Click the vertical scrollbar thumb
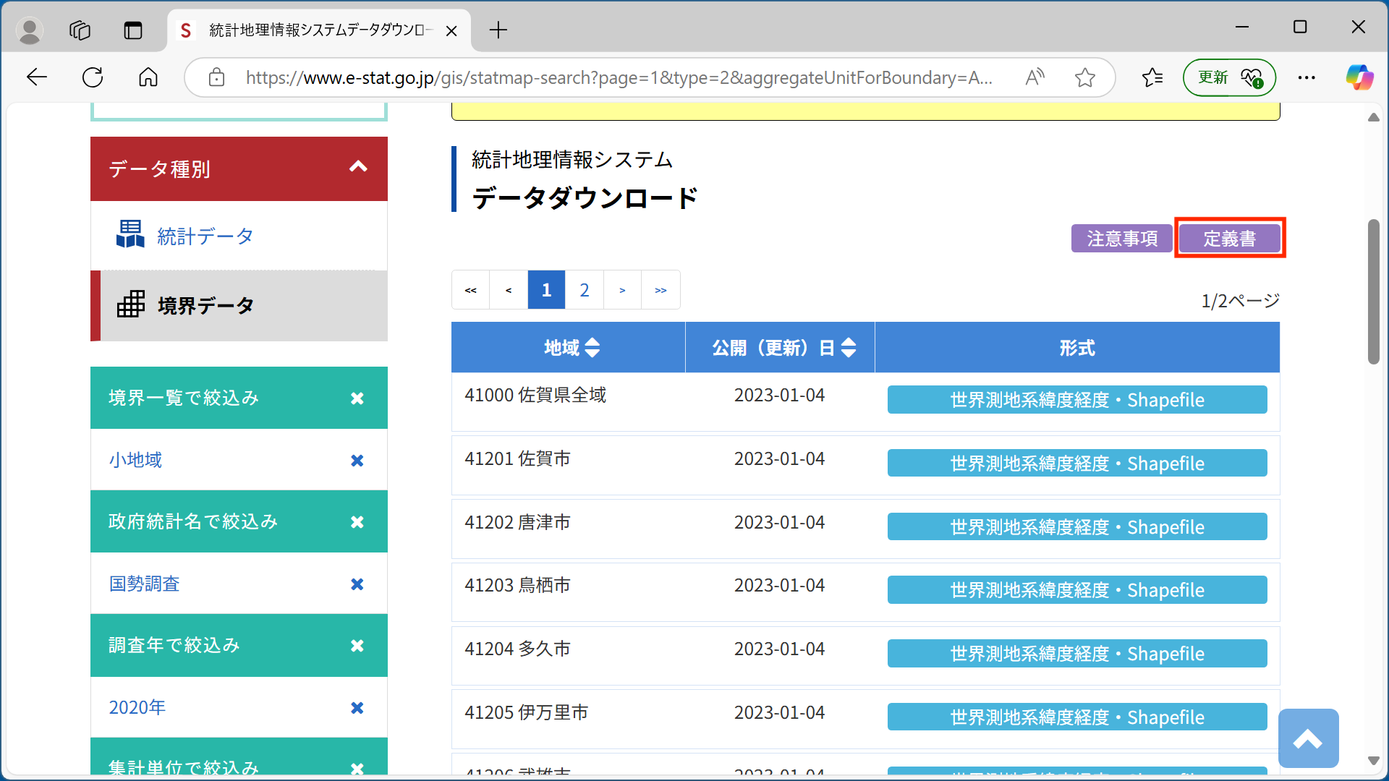Viewport: 1389px width, 781px height. pos(1373,291)
